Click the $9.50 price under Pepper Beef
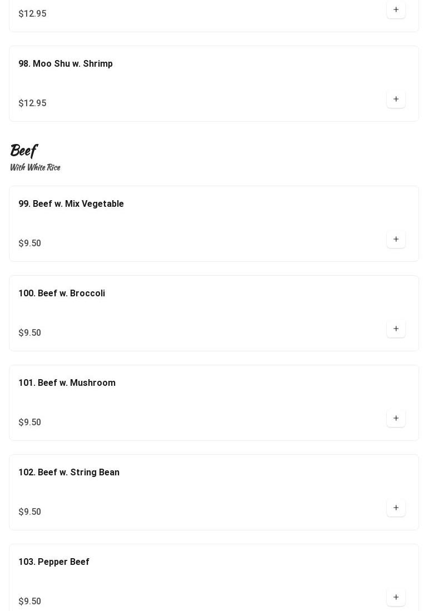The width and height of the screenshot is (428, 611). pos(30,602)
